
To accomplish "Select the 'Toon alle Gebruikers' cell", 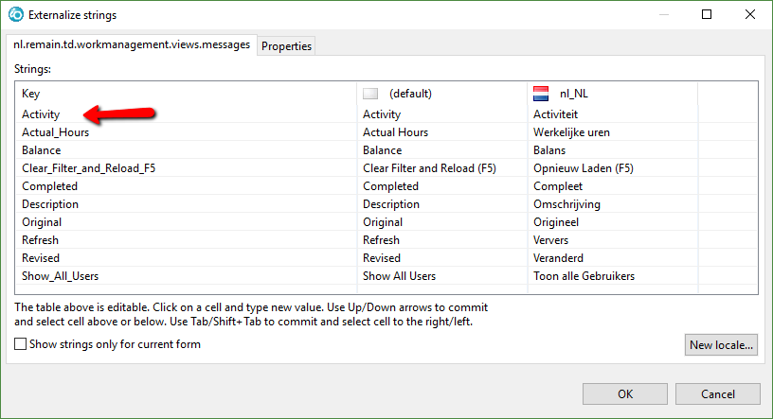I will tap(584, 276).
